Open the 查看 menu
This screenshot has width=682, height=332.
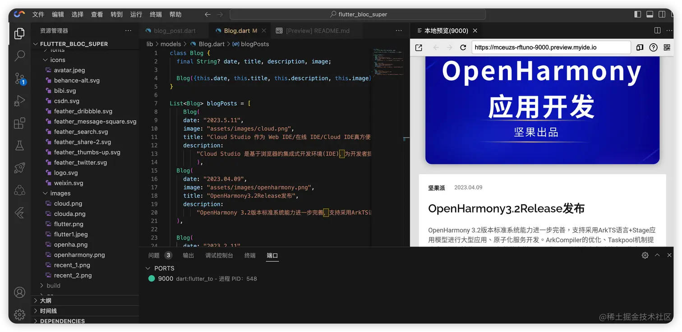coord(97,14)
